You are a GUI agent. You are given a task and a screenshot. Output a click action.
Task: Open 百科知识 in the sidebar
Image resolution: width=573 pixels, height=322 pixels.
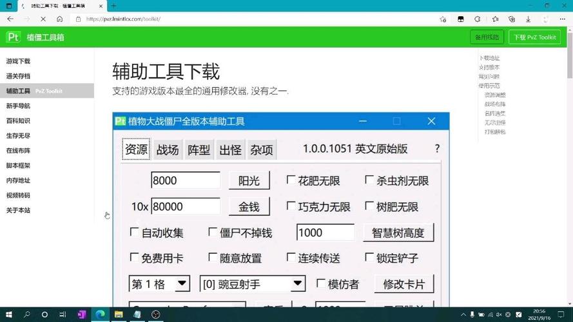tap(18, 121)
